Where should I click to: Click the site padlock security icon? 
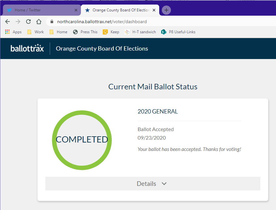52,22
